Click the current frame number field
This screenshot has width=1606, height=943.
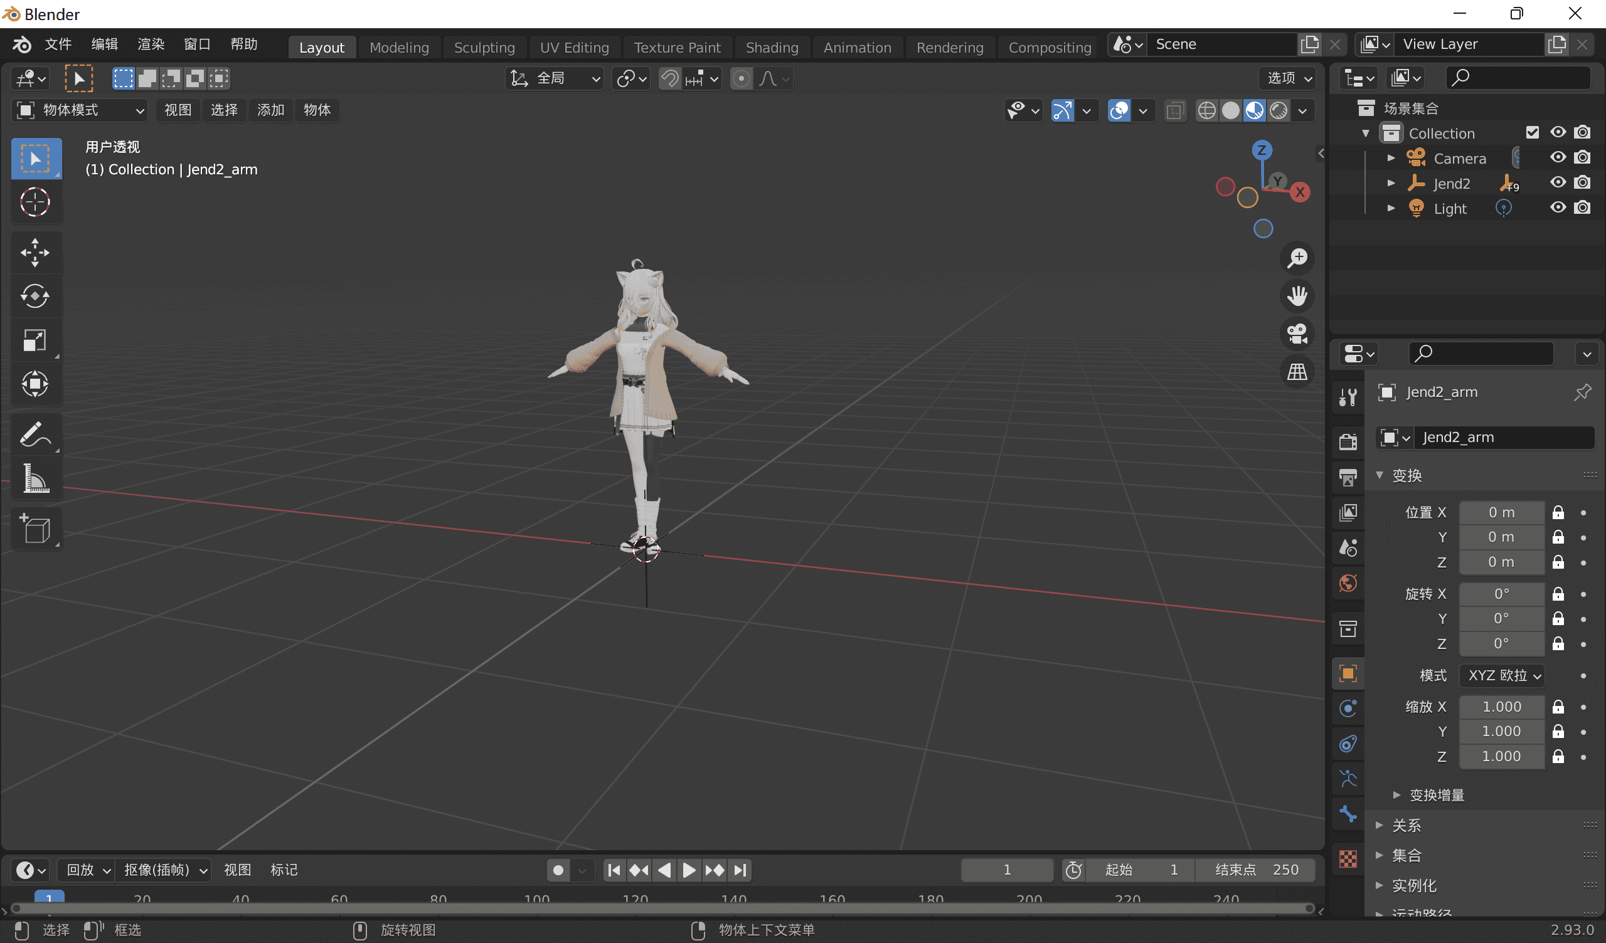[x=1007, y=870]
